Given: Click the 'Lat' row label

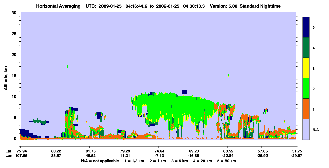Looking at the screenshot, I should coord(8,151).
